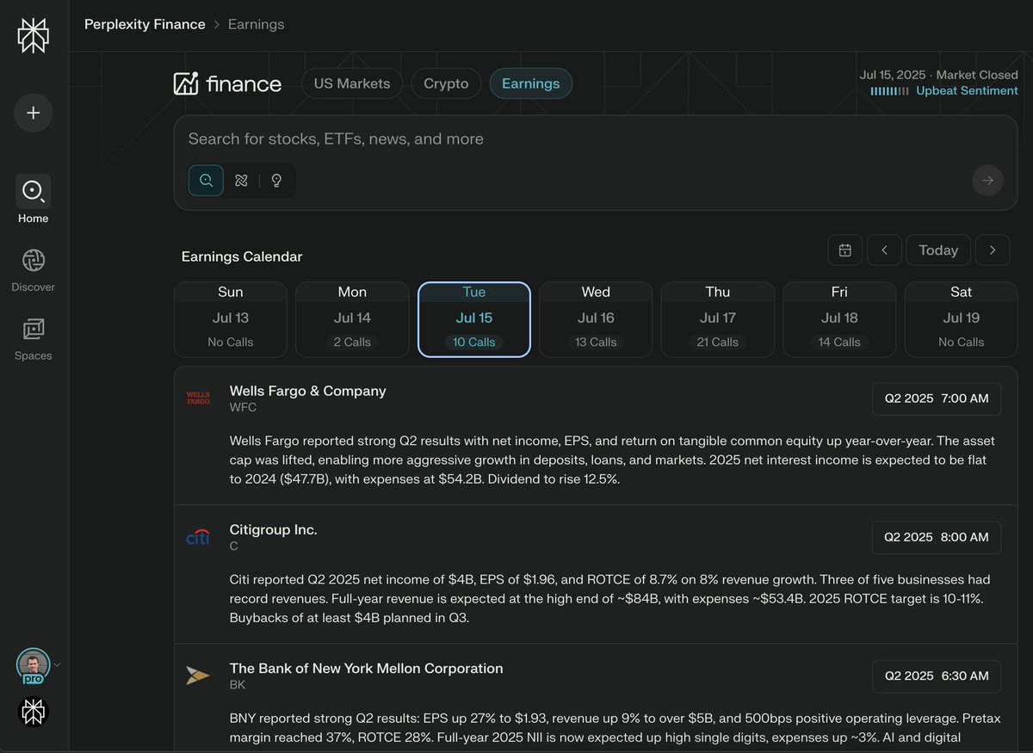1033x753 pixels.
Task: Start a new thread with the plus button
Action: [33, 113]
